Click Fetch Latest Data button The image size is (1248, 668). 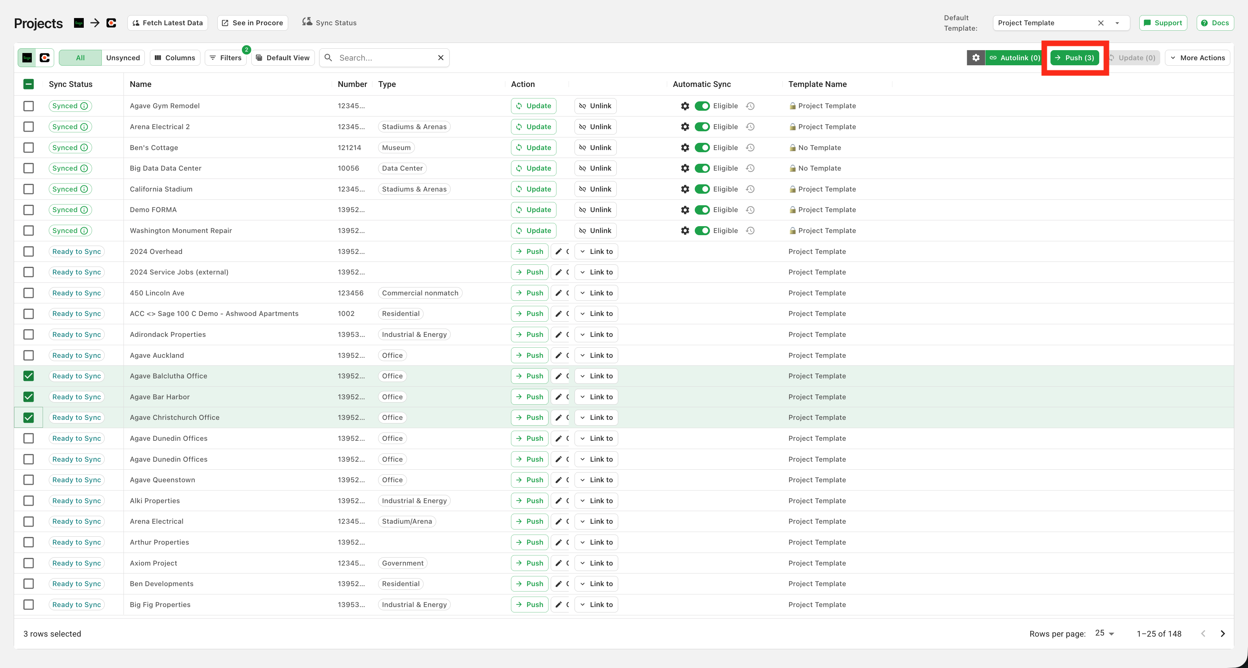[x=168, y=23]
